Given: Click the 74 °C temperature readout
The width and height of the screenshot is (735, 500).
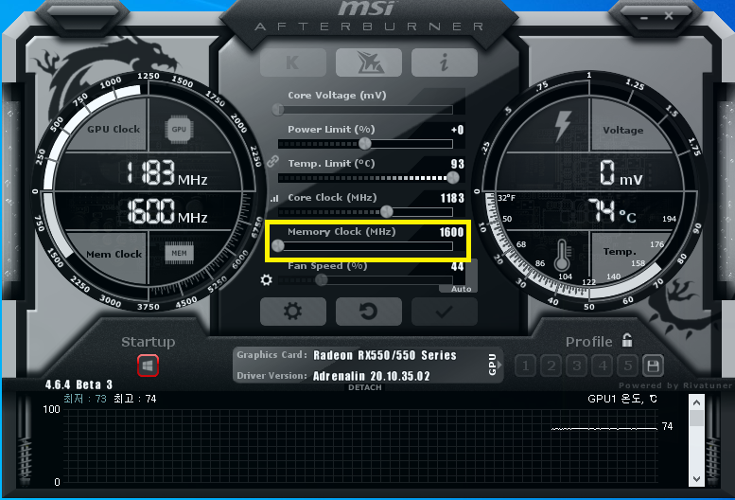Looking at the screenshot, I should coord(612,210).
